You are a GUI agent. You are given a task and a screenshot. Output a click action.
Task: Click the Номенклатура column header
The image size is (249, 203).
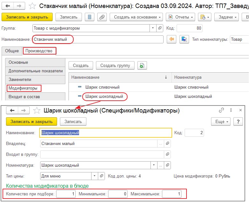[210, 77]
